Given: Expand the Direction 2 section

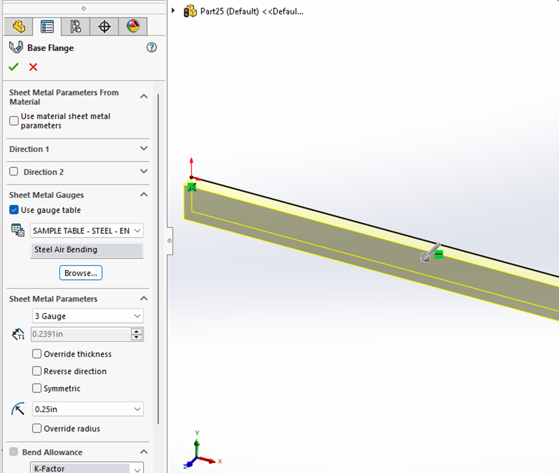Looking at the screenshot, I should point(144,172).
